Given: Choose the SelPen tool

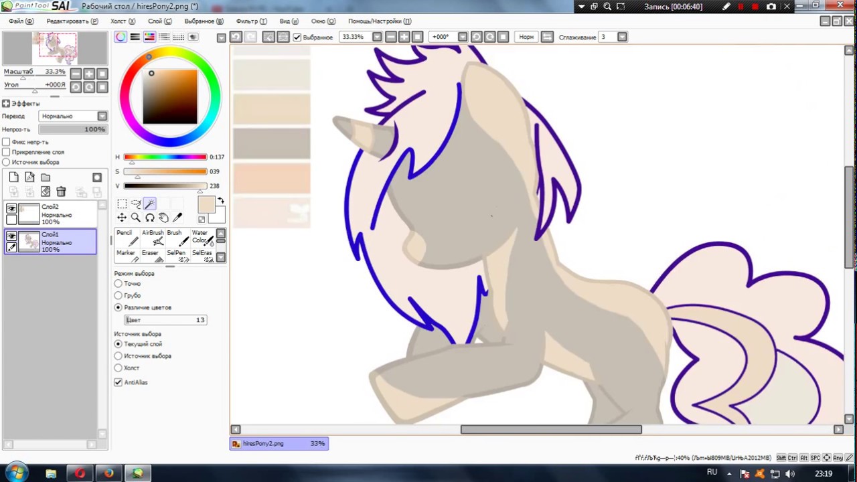Looking at the screenshot, I should coord(177,256).
